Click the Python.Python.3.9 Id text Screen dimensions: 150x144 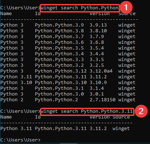click(59, 25)
